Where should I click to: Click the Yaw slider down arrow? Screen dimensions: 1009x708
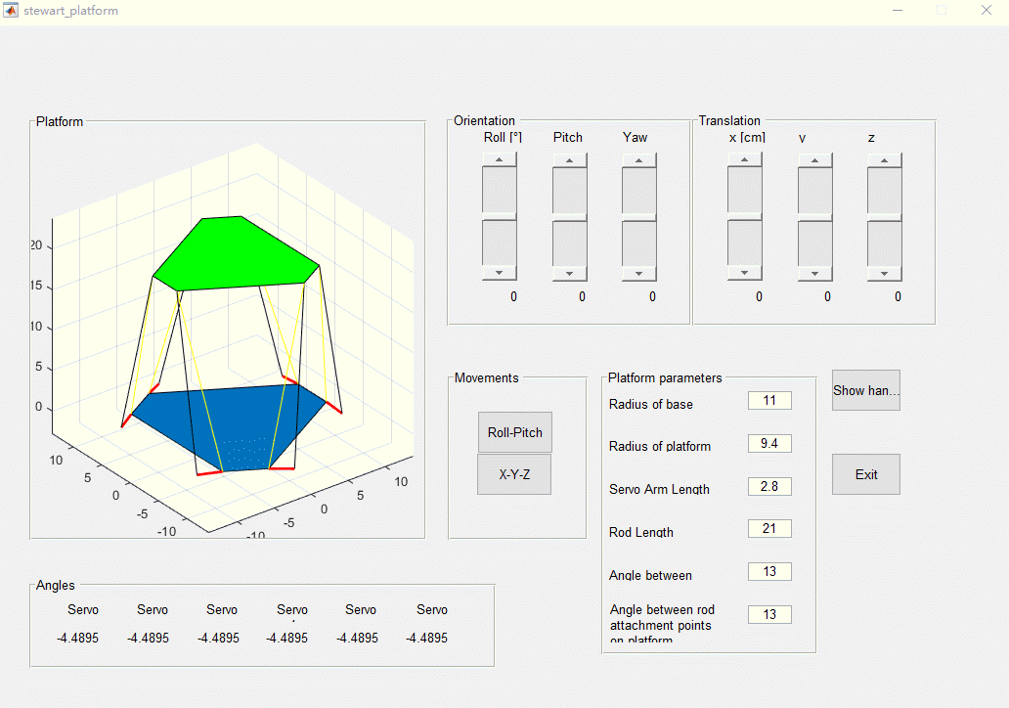[x=639, y=274]
